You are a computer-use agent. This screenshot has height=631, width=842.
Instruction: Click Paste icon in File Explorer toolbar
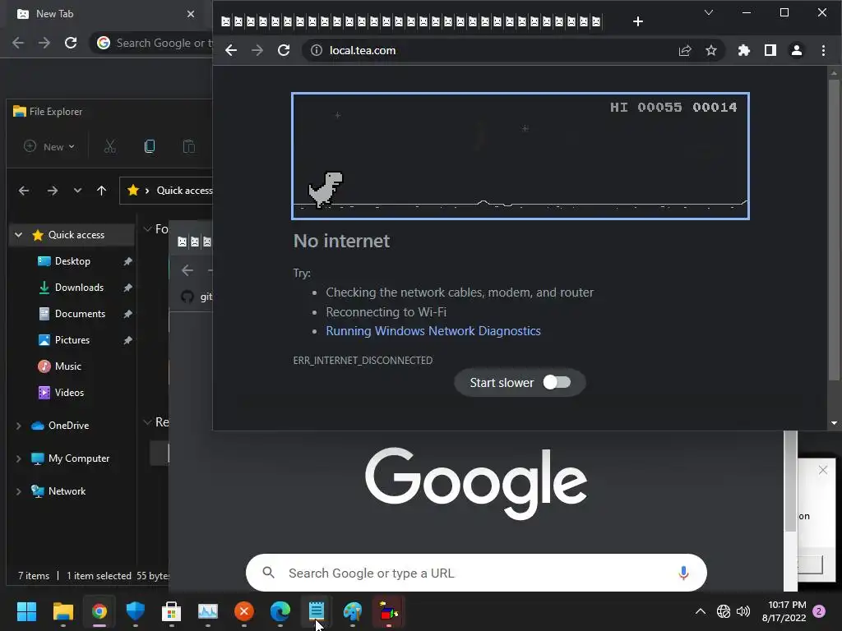click(189, 146)
